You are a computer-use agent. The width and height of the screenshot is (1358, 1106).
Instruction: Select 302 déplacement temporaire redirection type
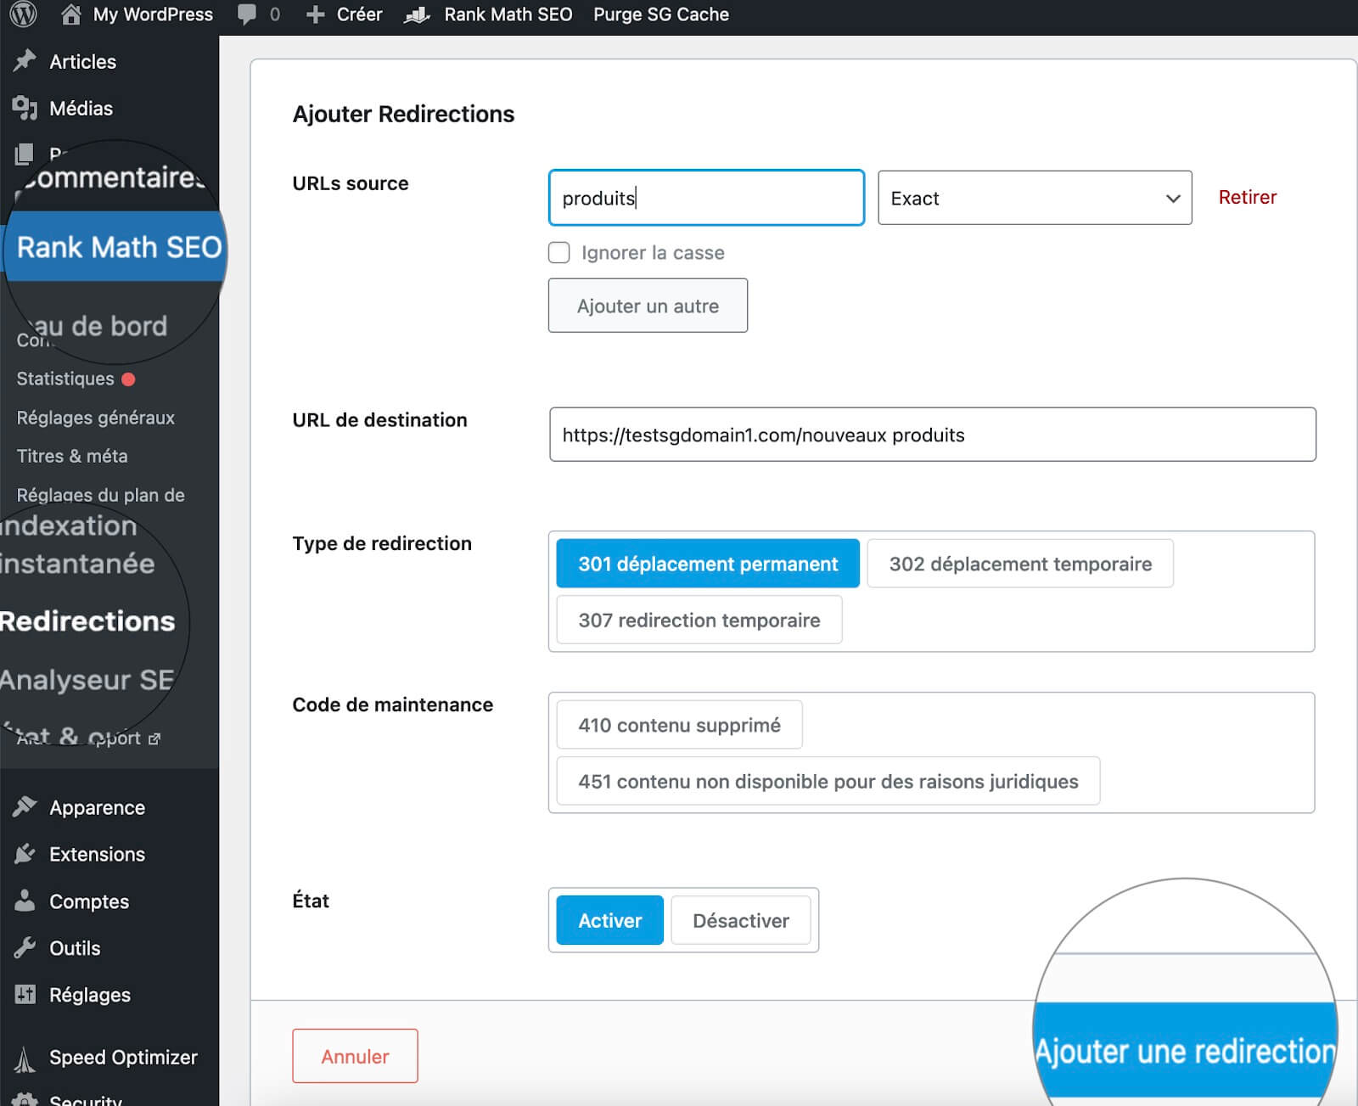pos(1020,564)
